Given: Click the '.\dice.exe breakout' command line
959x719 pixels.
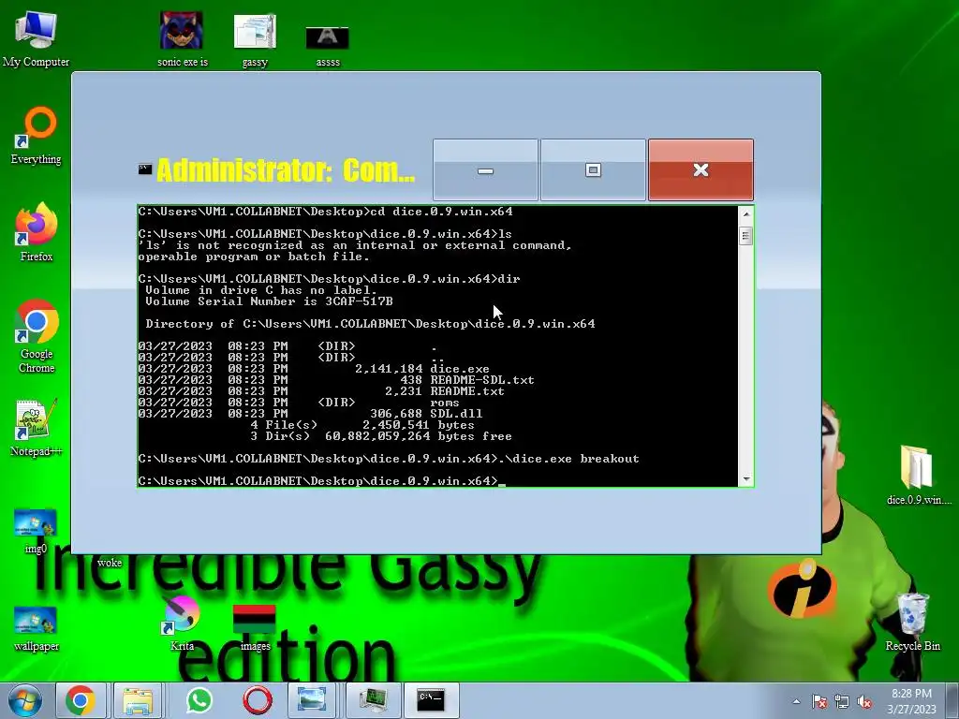Looking at the screenshot, I should 389,459.
